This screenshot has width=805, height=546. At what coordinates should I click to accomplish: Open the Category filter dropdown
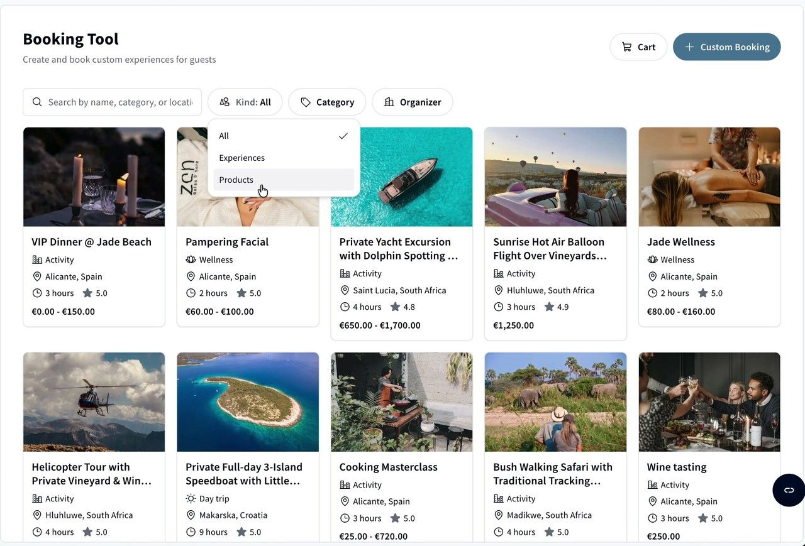(327, 102)
